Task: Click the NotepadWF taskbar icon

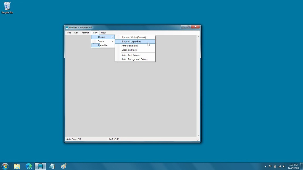Action: point(40,166)
